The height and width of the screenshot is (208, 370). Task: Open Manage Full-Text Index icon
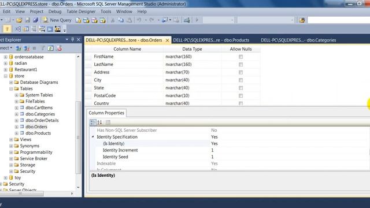pyautogui.click(x=34, y=29)
